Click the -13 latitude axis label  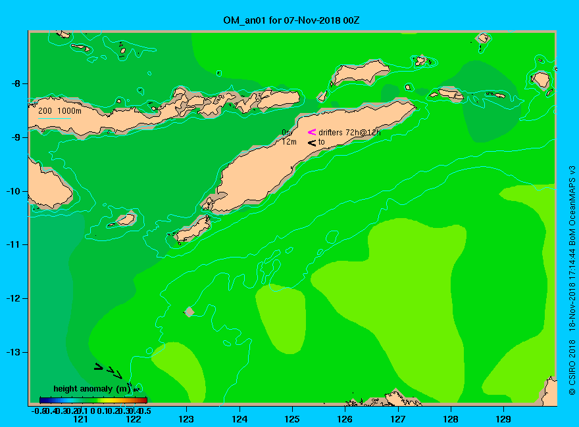[13, 352]
